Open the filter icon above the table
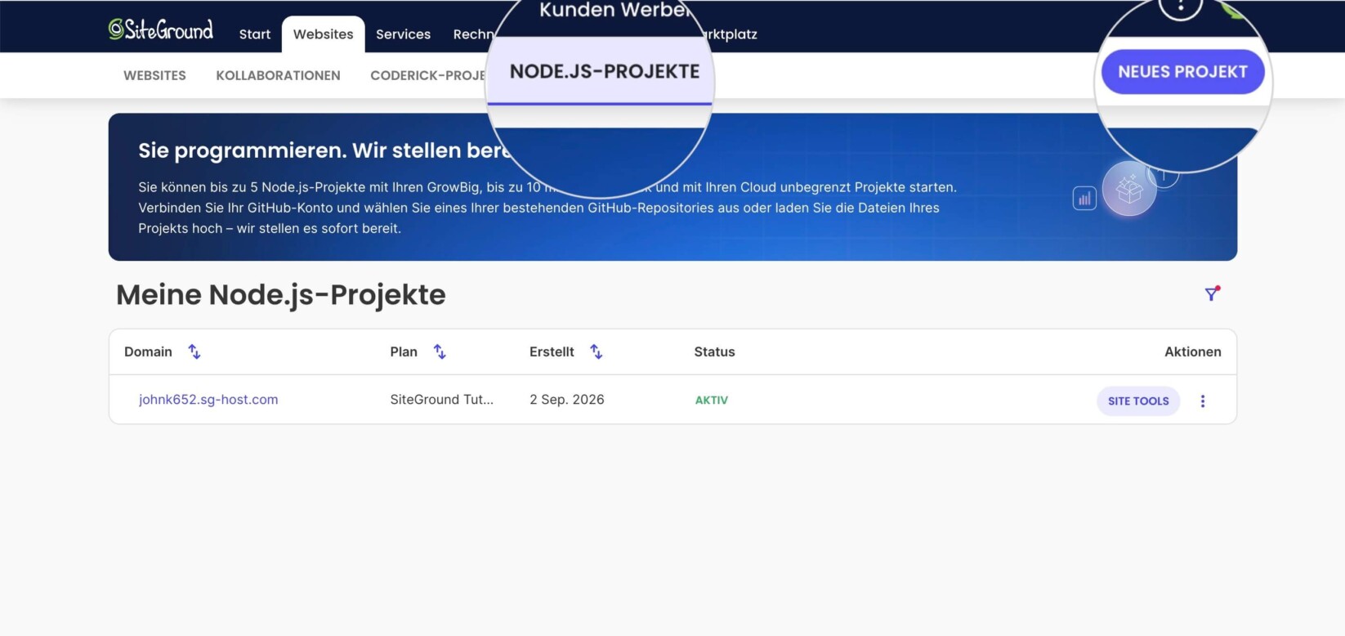1345x636 pixels. (1212, 293)
